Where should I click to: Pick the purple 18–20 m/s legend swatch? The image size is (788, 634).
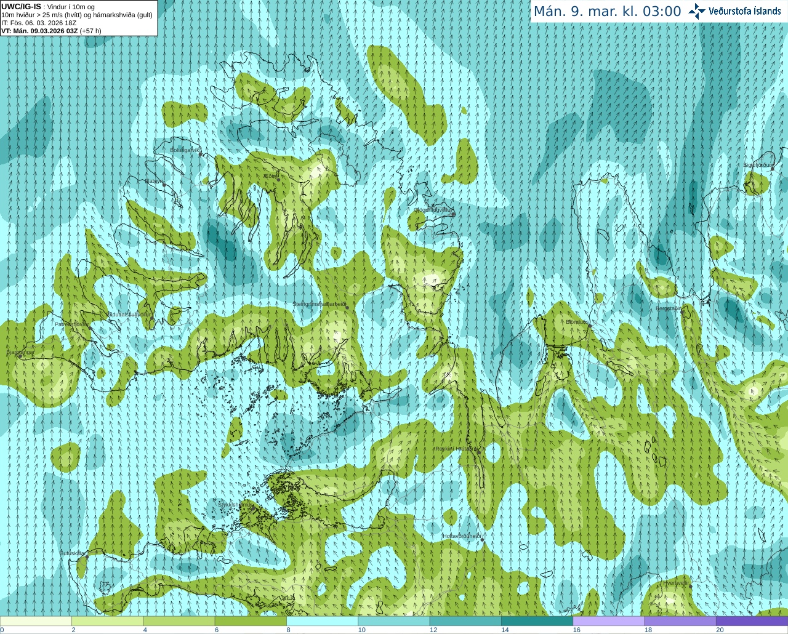pyautogui.click(x=680, y=621)
